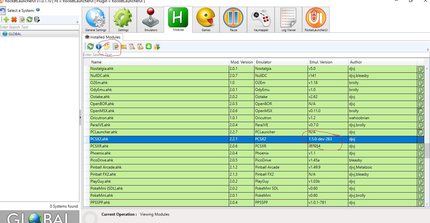
Task: Click the folder with green arrow icon
Action: [x=157, y=47]
